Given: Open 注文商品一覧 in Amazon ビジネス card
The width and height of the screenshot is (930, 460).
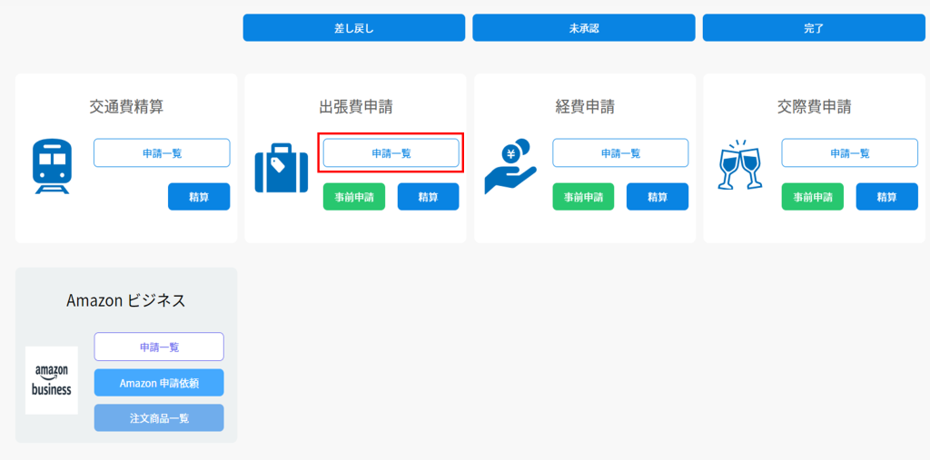Looking at the screenshot, I should point(159,418).
